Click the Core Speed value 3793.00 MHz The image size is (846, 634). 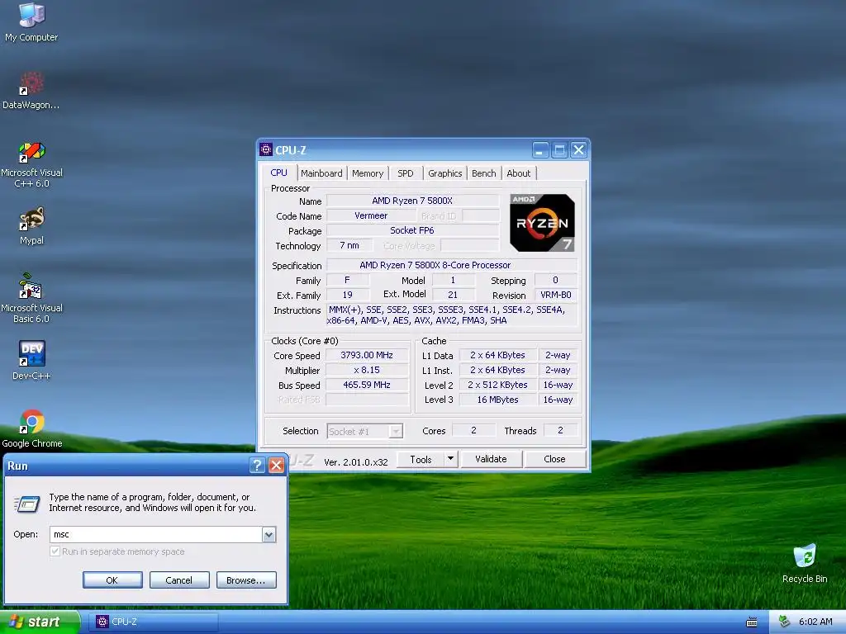tap(367, 355)
